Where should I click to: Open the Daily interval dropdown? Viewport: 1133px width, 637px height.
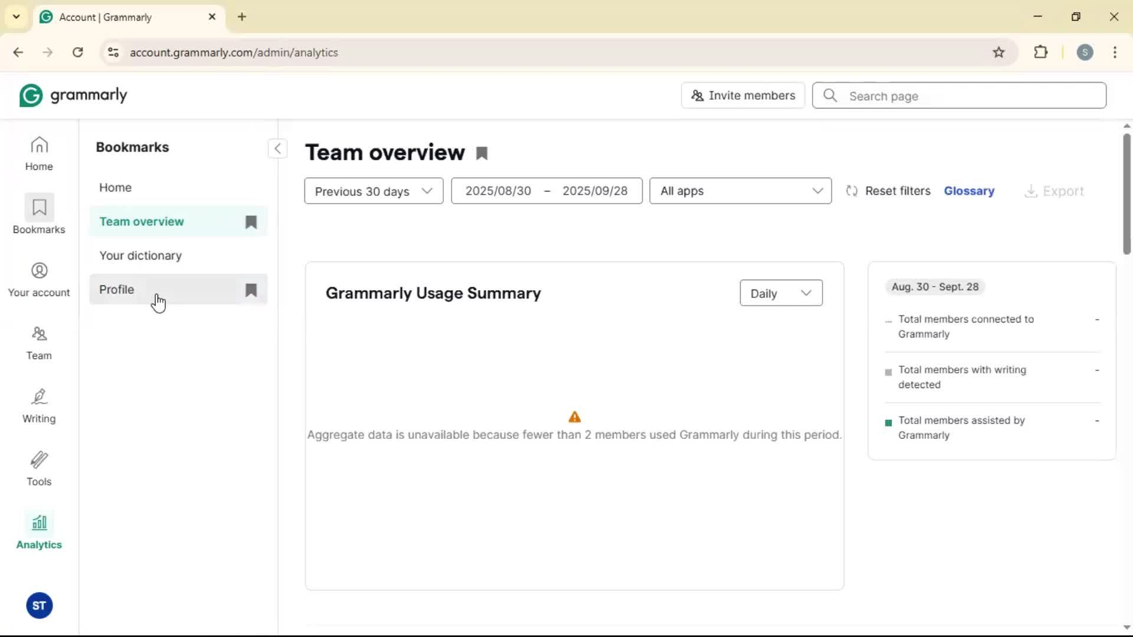(780, 293)
